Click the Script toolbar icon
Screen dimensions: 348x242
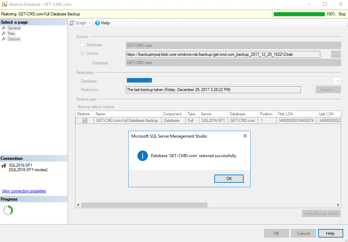coord(72,23)
